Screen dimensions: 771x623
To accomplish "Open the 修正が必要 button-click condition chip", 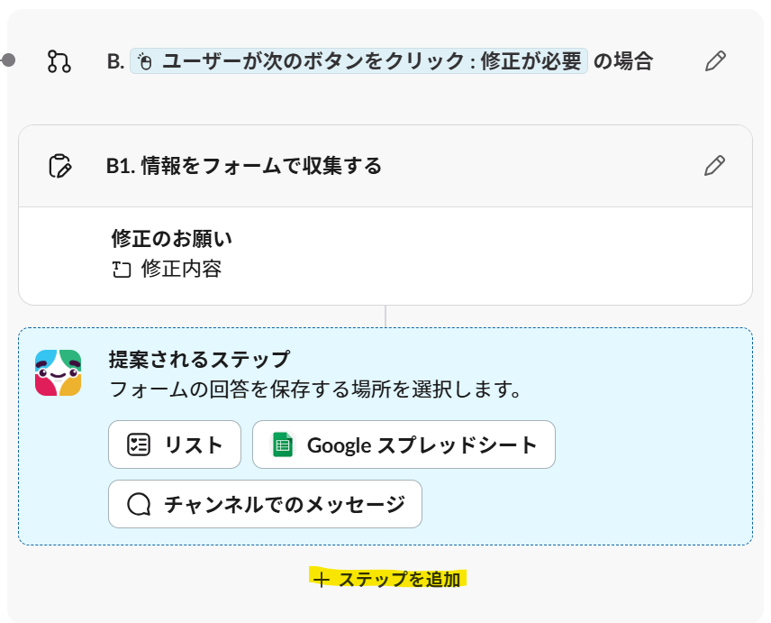I will pyautogui.click(x=358, y=61).
